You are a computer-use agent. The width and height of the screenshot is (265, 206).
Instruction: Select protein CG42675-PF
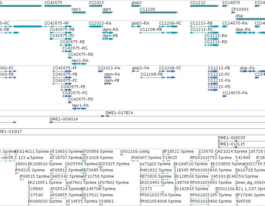[x=62, y=71]
